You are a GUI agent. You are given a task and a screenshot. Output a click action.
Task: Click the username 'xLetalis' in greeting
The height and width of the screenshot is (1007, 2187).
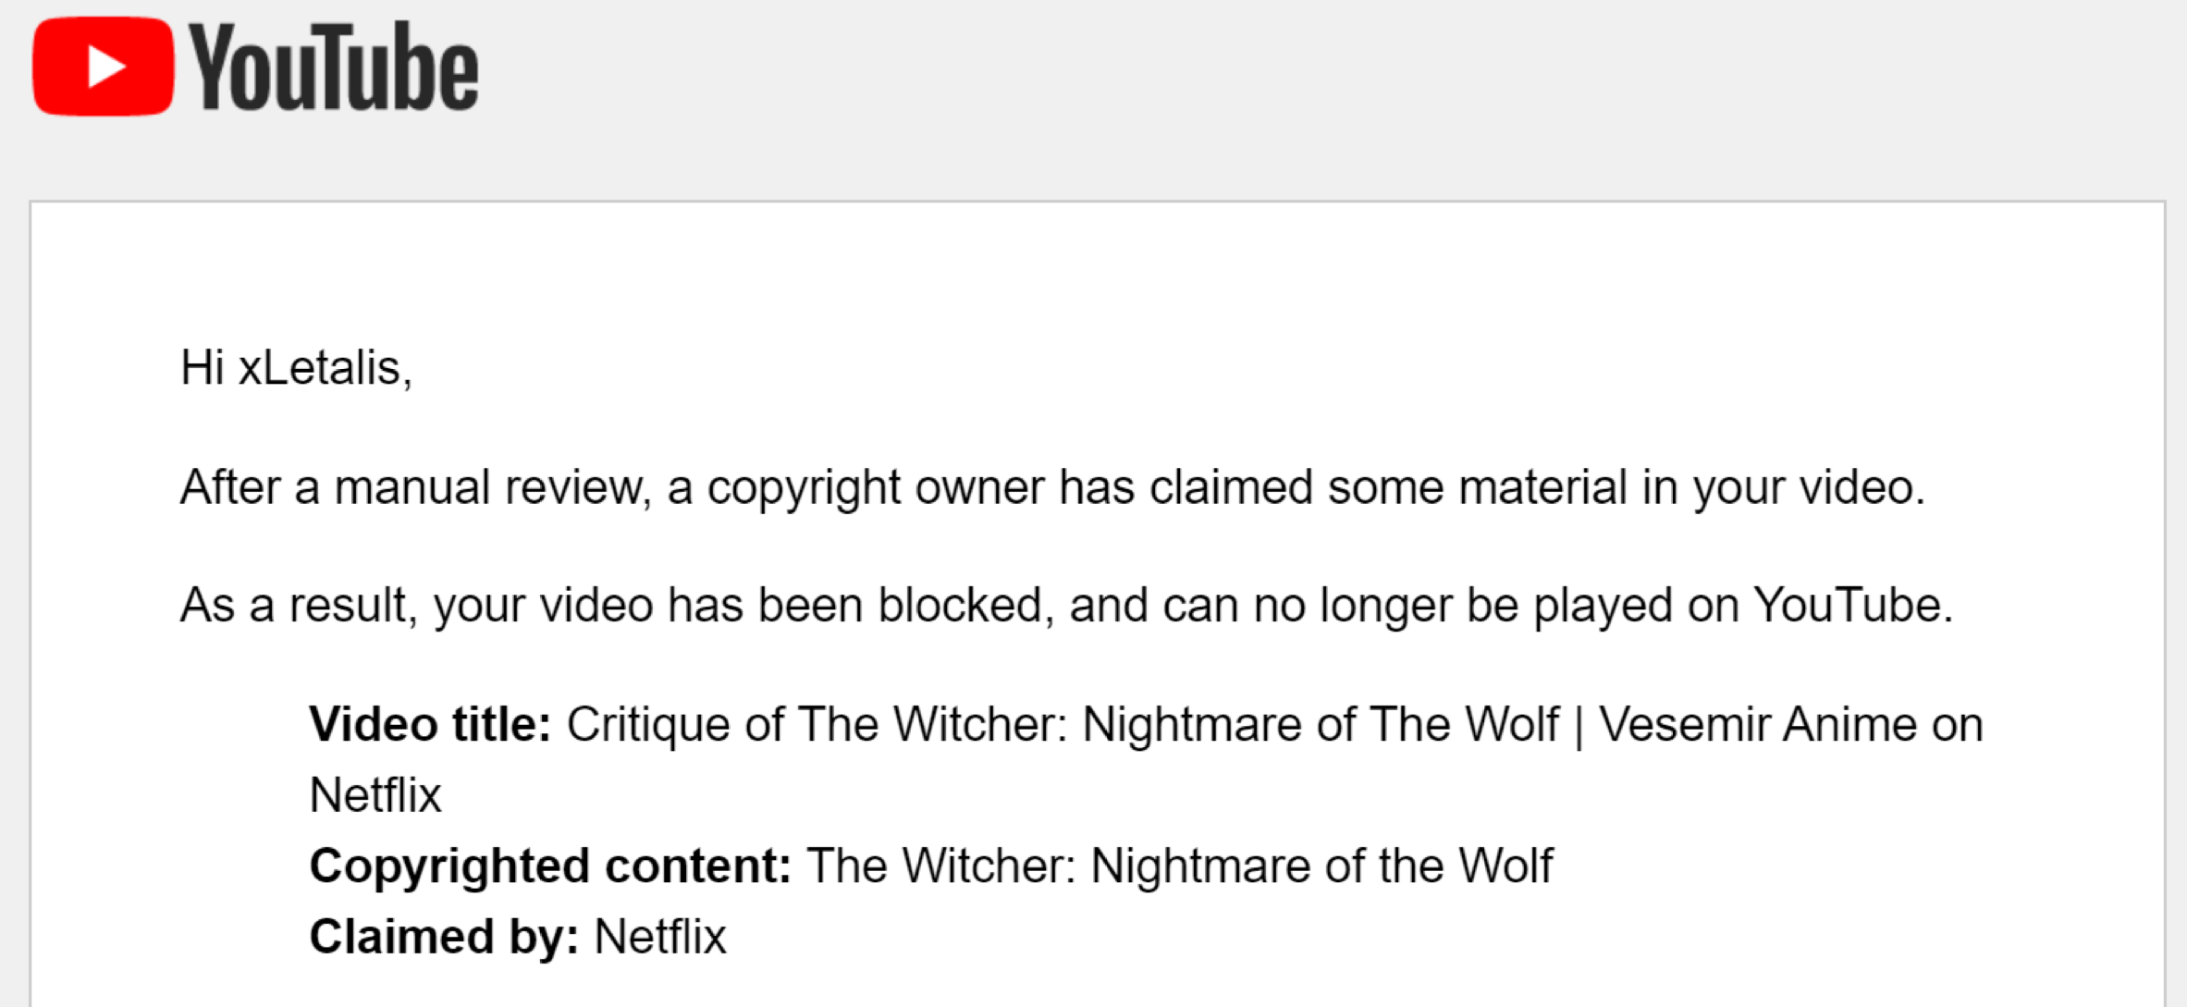(320, 368)
